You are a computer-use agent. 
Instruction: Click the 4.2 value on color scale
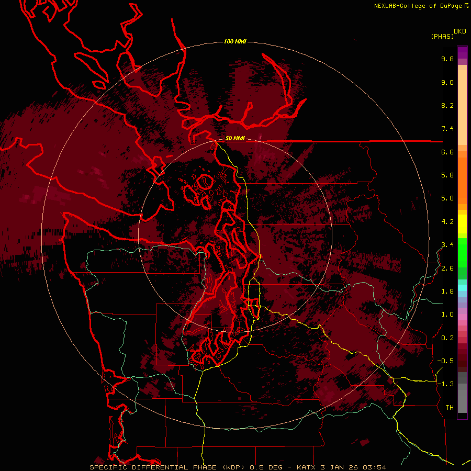(447, 222)
